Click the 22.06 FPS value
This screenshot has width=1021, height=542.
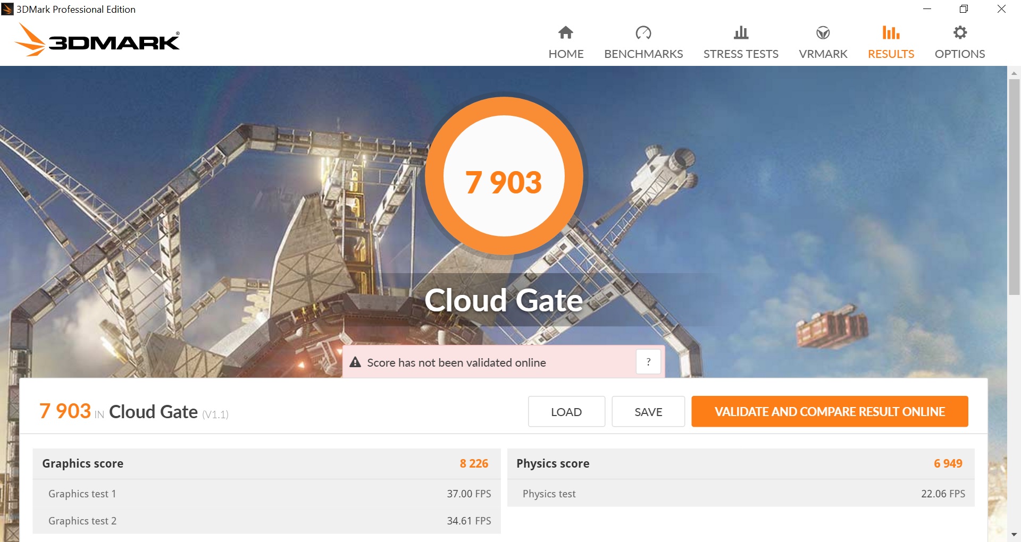pyautogui.click(x=943, y=494)
